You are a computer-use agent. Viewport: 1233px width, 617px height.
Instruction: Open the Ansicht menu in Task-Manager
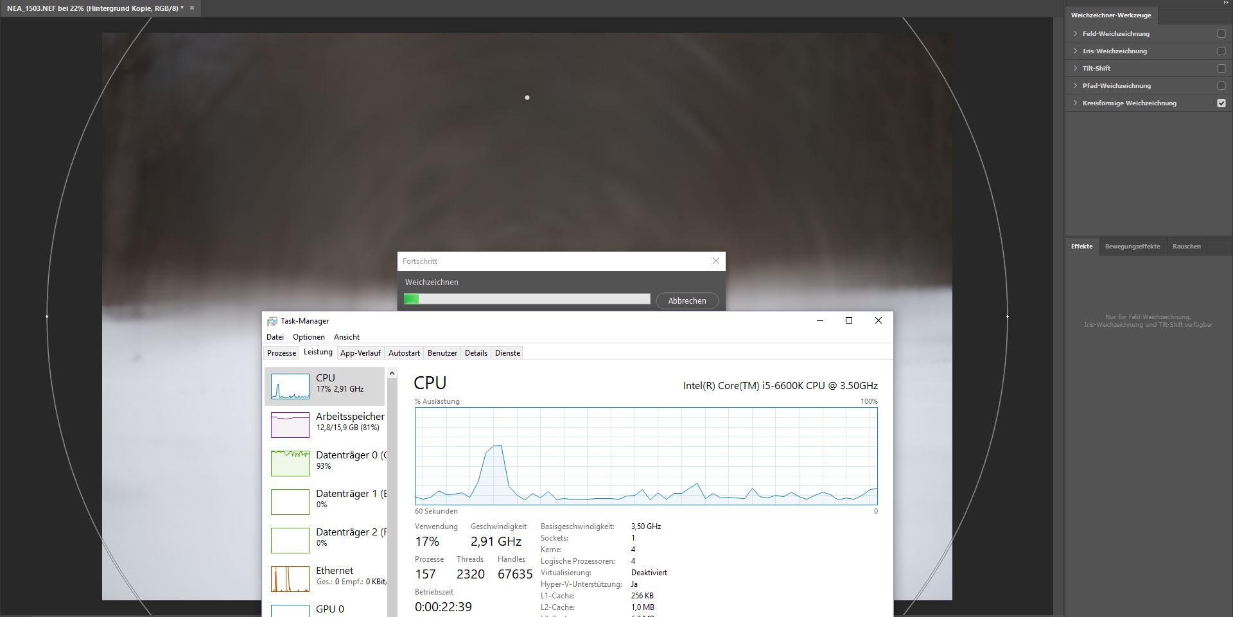click(347, 337)
